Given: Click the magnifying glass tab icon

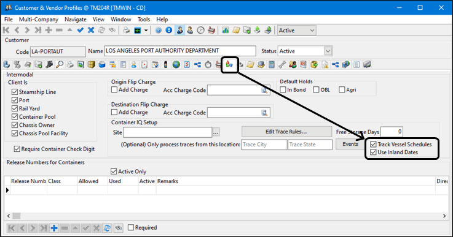Looking at the screenshot, I should click(x=60, y=64).
